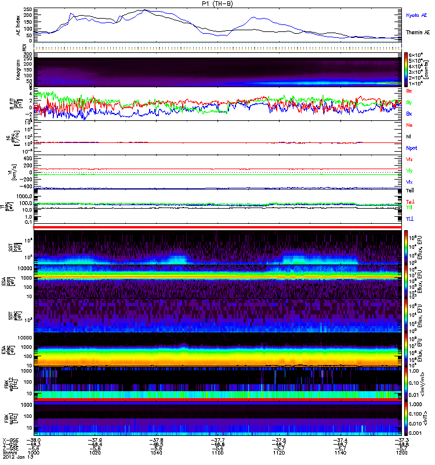Click the red Ne legend label
Screen dimensions: 435x465
point(409,125)
